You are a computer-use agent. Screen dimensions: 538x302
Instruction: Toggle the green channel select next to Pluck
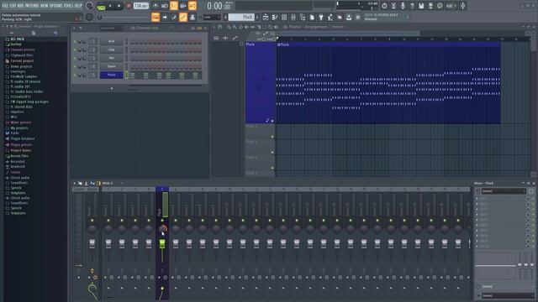(x=126, y=75)
